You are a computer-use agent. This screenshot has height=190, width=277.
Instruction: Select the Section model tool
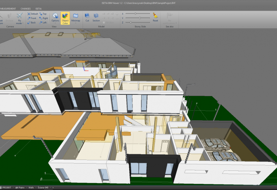[x=96, y=17]
